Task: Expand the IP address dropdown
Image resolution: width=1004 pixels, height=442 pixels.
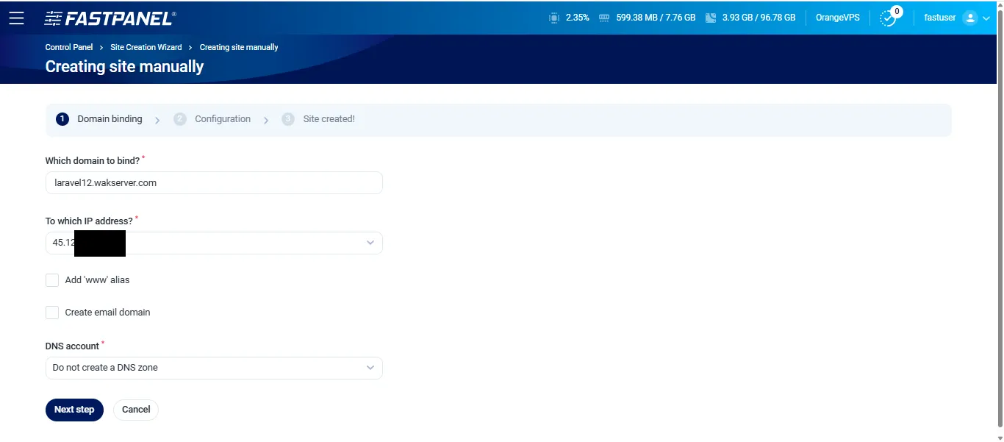Action: (x=370, y=243)
